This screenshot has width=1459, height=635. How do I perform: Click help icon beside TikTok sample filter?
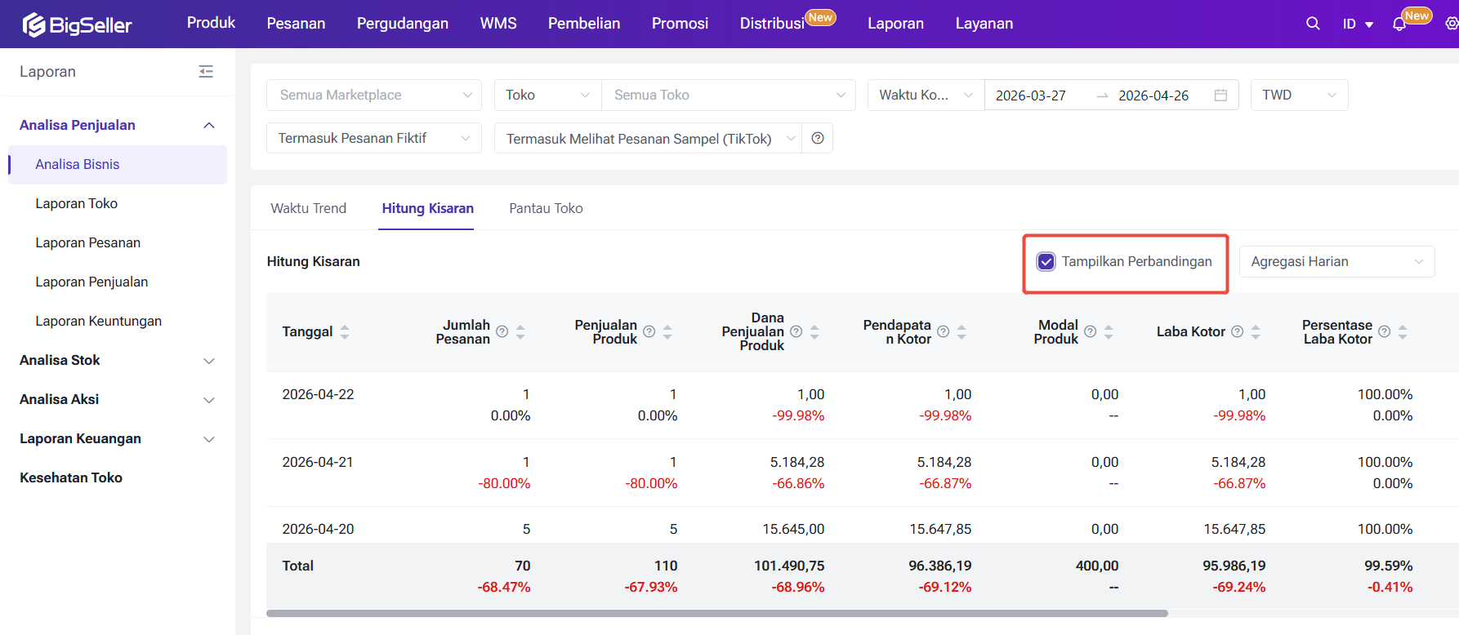818,138
